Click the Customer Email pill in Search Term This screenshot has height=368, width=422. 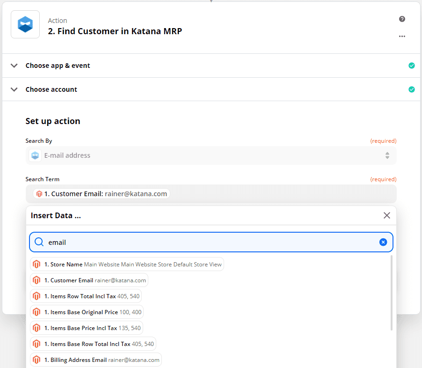pos(102,194)
